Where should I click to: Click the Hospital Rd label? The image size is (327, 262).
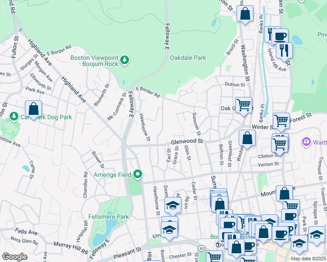tap(82, 231)
